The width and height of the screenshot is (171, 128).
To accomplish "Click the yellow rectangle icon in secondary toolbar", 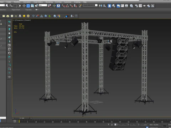I will pos(4,16).
